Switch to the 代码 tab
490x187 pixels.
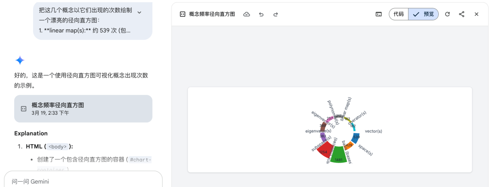pos(398,14)
